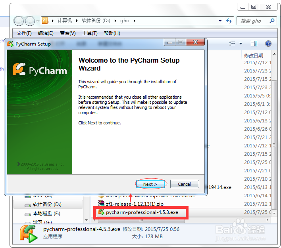Maximize the Explorer window

[253, 7]
